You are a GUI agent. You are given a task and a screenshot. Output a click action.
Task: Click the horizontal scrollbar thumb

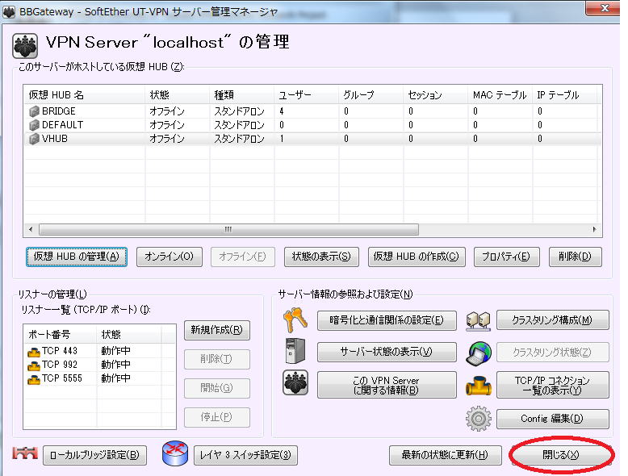[228, 230]
